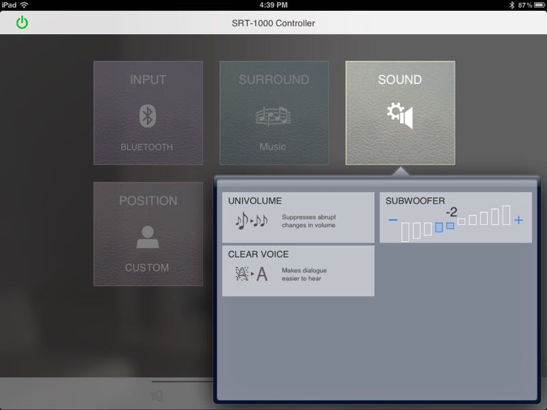Tap the battery indicator showing 87%

(536, 5)
